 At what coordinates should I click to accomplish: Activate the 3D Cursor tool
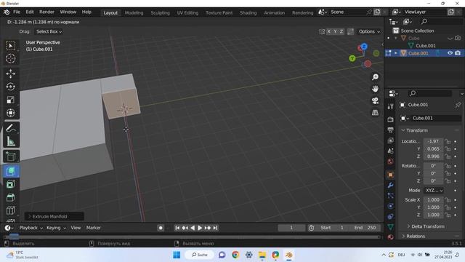coord(11,58)
